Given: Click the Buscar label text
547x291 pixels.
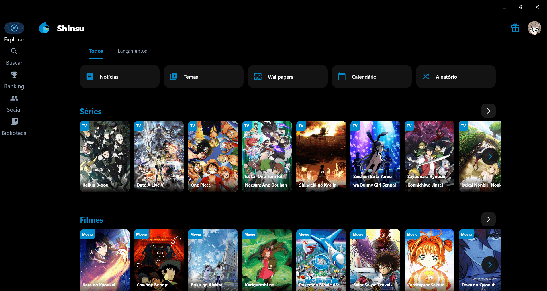Looking at the screenshot, I should [14, 63].
